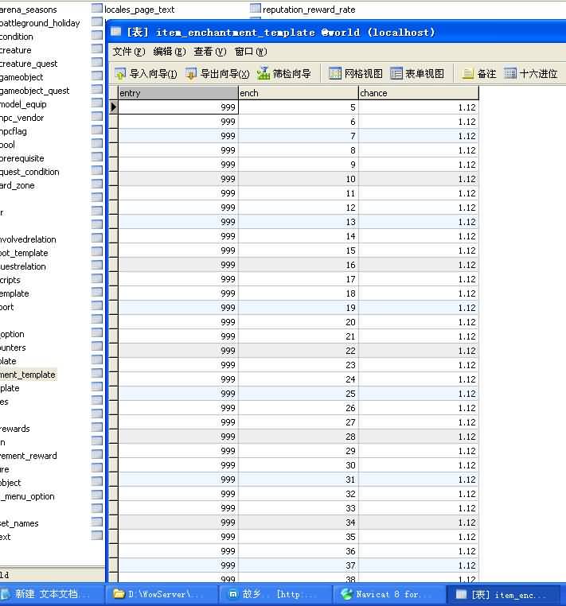Select model_equip table in background list

[23, 104]
